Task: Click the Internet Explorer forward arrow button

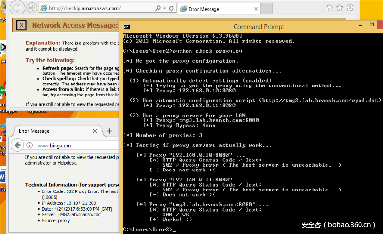Action: 32,8
